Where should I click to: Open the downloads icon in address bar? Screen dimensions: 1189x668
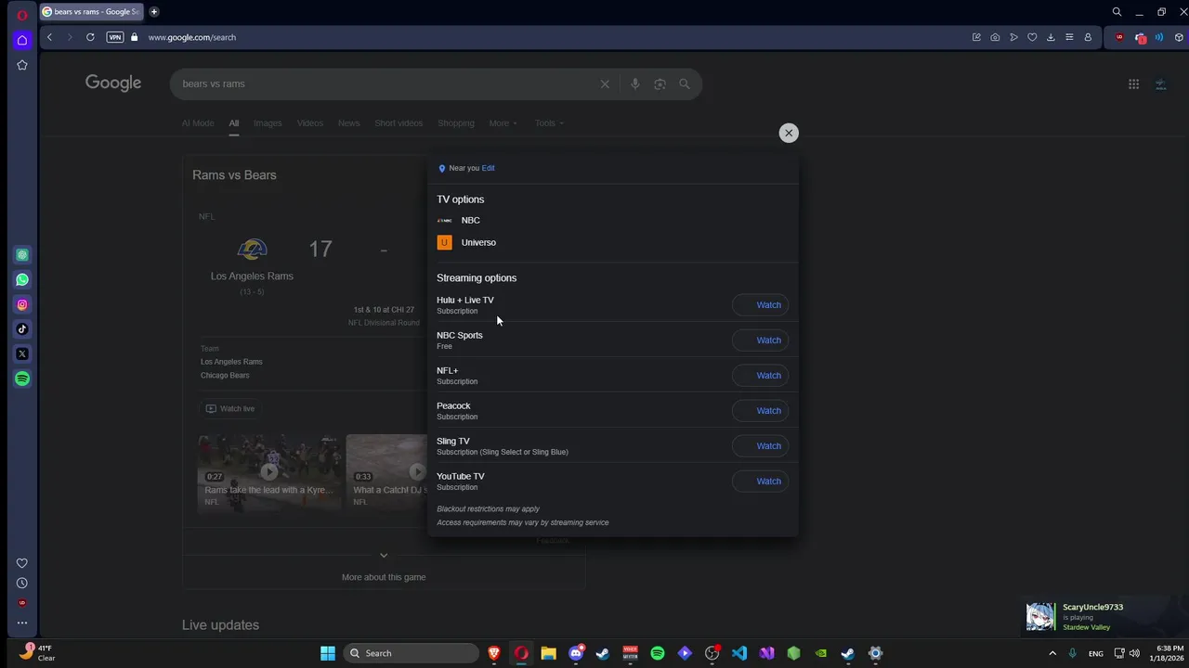coord(1051,37)
